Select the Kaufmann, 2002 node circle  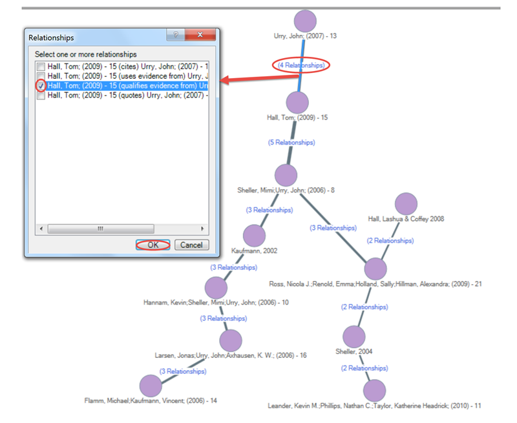tap(255, 236)
